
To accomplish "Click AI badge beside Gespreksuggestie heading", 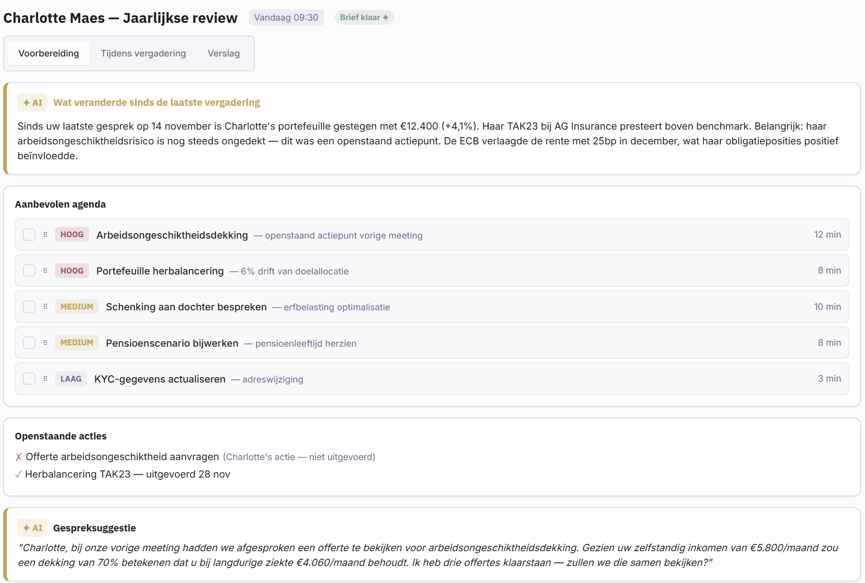I will point(33,528).
